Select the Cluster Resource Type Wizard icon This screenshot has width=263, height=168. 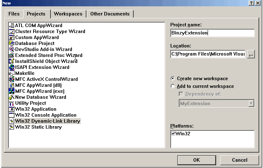tap(12, 31)
